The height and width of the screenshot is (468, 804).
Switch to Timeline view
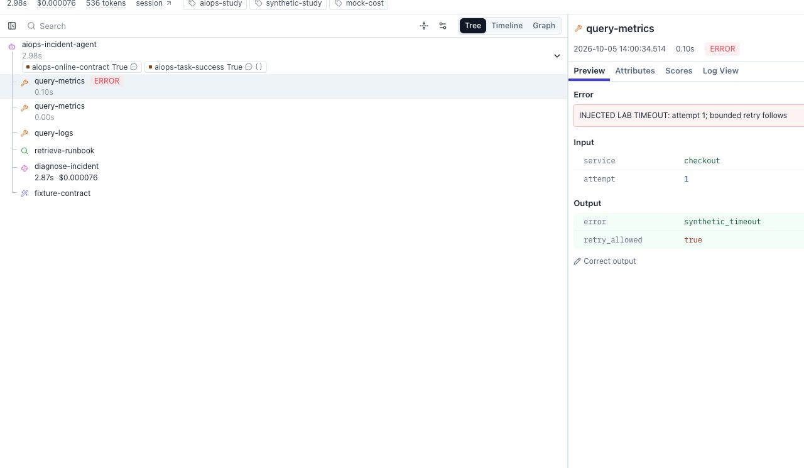click(x=507, y=26)
